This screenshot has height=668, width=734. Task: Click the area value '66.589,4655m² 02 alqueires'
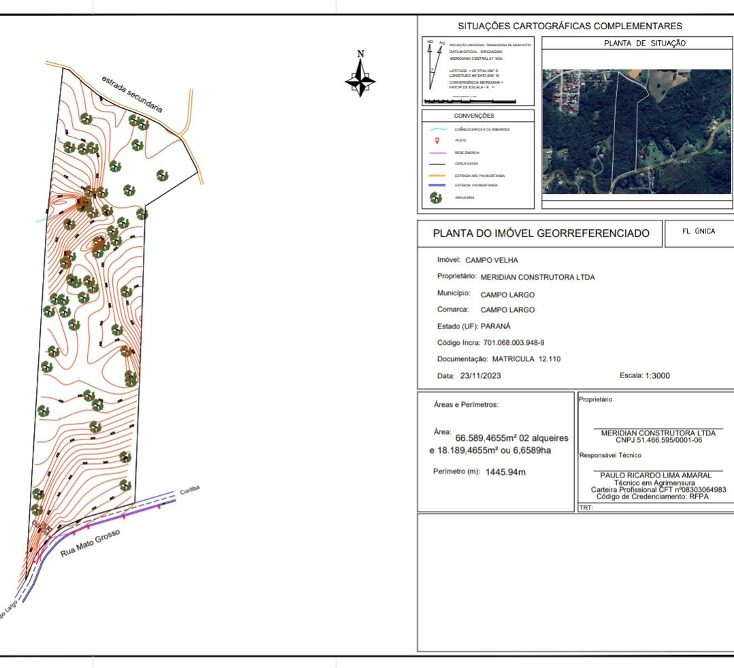pos(512,438)
